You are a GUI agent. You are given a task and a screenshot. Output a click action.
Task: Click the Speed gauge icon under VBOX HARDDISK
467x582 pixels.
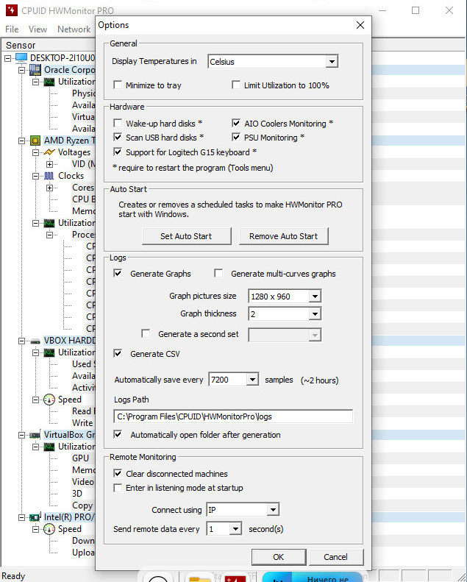[49, 400]
